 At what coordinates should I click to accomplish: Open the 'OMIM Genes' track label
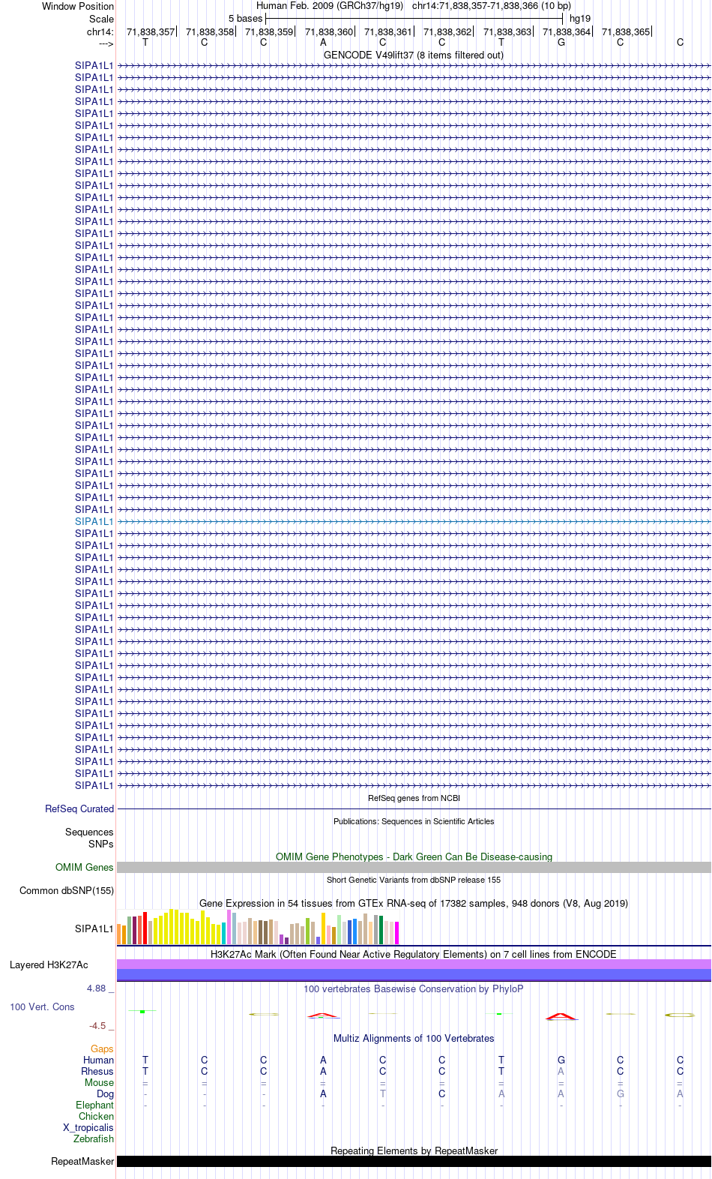[x=85, y=867]
